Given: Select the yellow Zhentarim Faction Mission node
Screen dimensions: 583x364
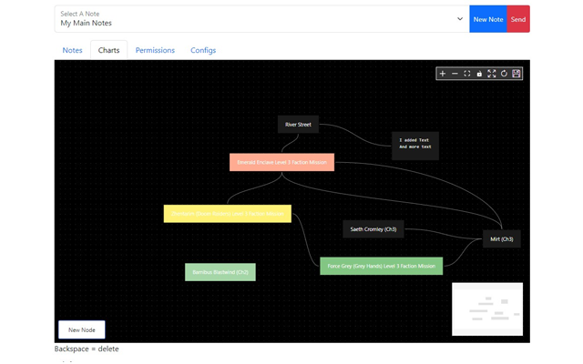Looking at the screenshot, I should click(x=228, y=214).
